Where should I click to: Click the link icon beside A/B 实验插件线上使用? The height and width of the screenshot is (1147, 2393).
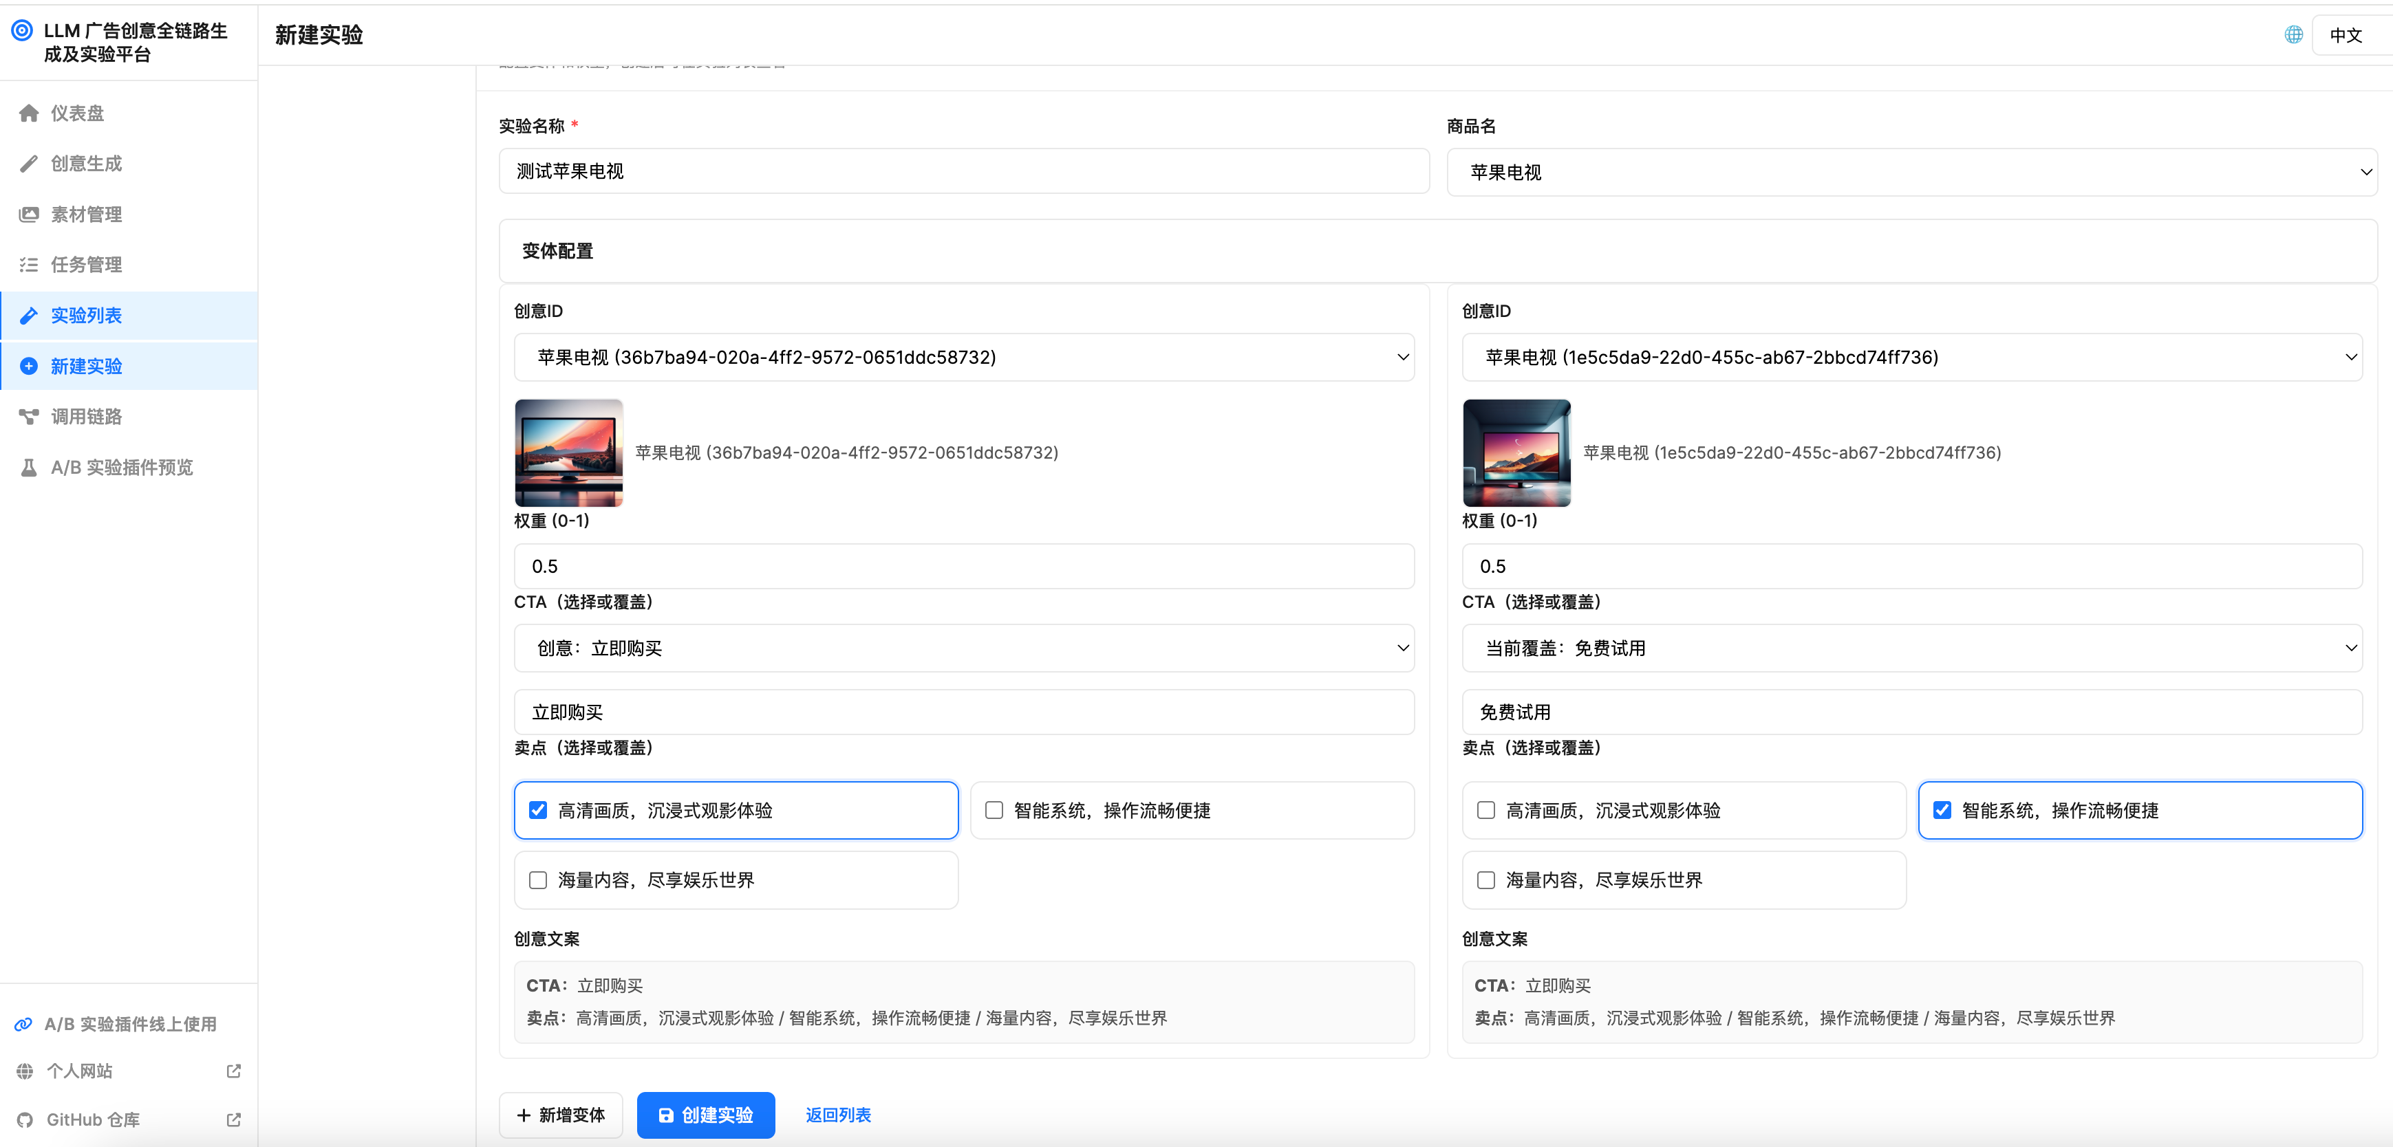click(24, 1025)
